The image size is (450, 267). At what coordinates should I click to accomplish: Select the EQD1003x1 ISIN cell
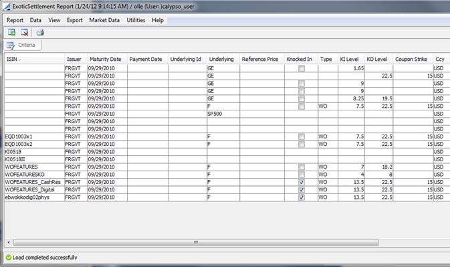pos(34,137)
